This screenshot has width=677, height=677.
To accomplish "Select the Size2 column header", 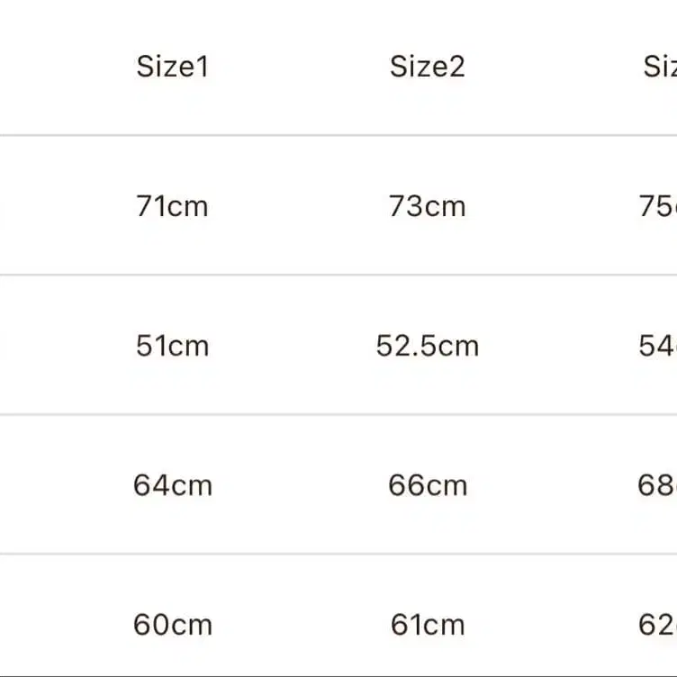I will pyautogui.click(x=427, y=67).
